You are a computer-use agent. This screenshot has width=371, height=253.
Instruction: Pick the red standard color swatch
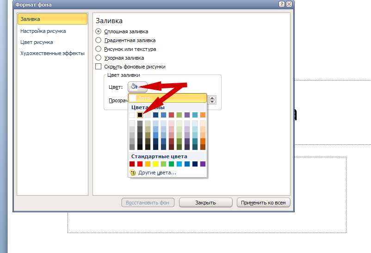point(140,164)
